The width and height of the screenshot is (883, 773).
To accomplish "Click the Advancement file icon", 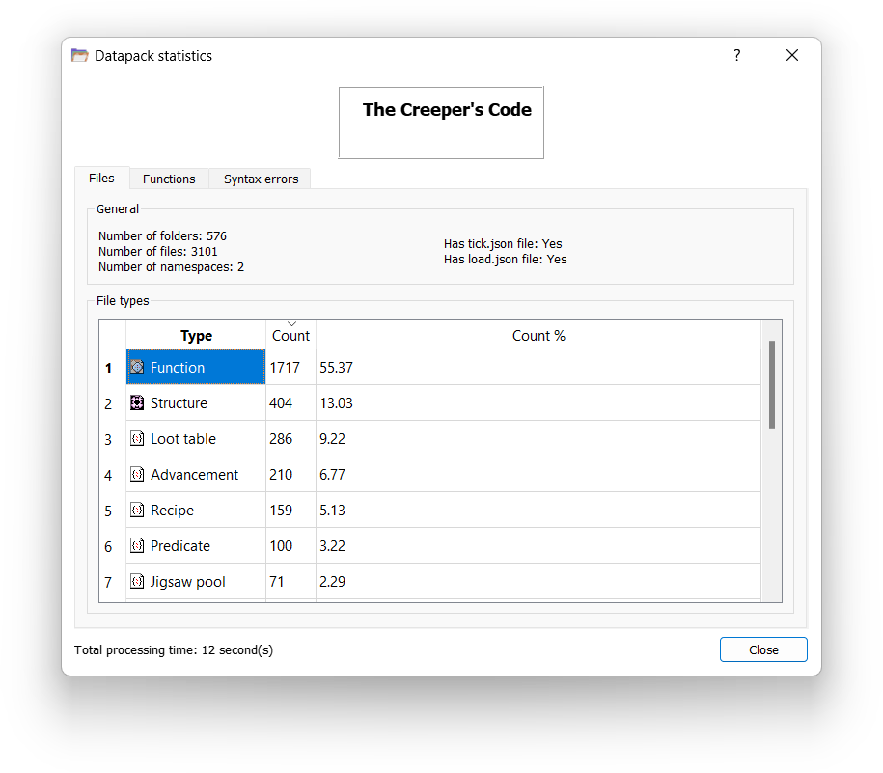I will (x=137, y=474).
